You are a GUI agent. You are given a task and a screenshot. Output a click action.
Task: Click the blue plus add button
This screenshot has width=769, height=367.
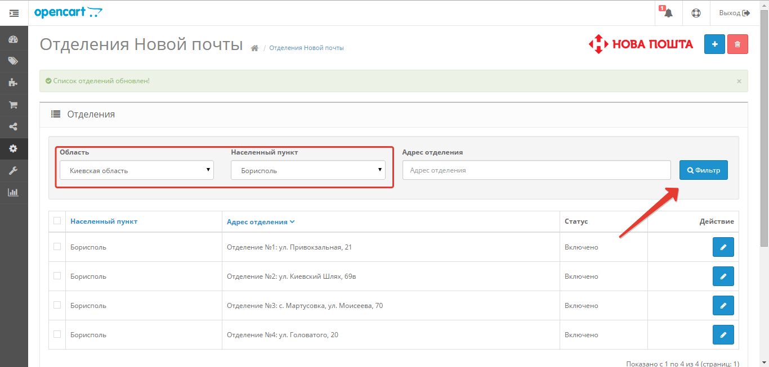click(714, 44)
